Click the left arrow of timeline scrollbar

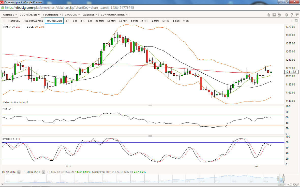tap(3, 184)
